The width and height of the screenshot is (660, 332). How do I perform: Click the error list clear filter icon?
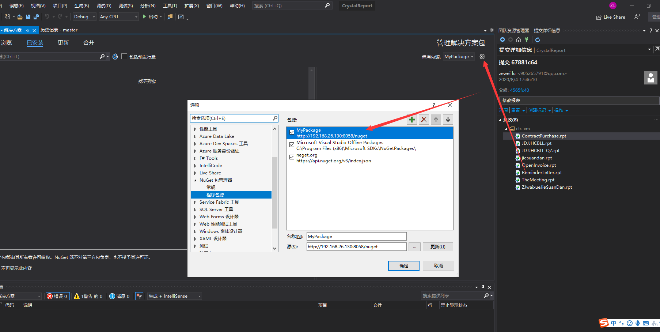coord(139,296)
